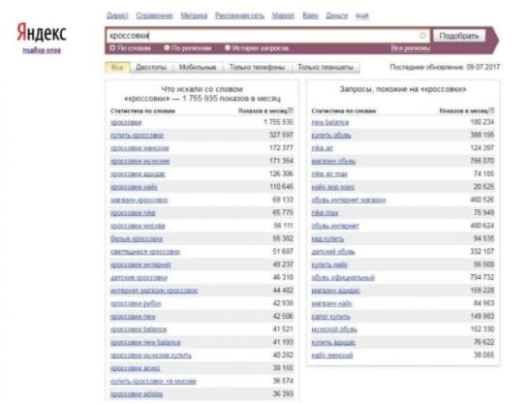Switch to the 'Десктопы' tab
This screenshot has height=404, width=528.
(x=151, y=68)
